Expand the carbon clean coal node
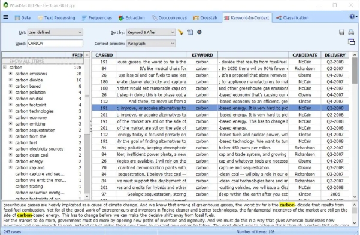The width and height of the screenshot is (360, 235). tap(10, 155)
